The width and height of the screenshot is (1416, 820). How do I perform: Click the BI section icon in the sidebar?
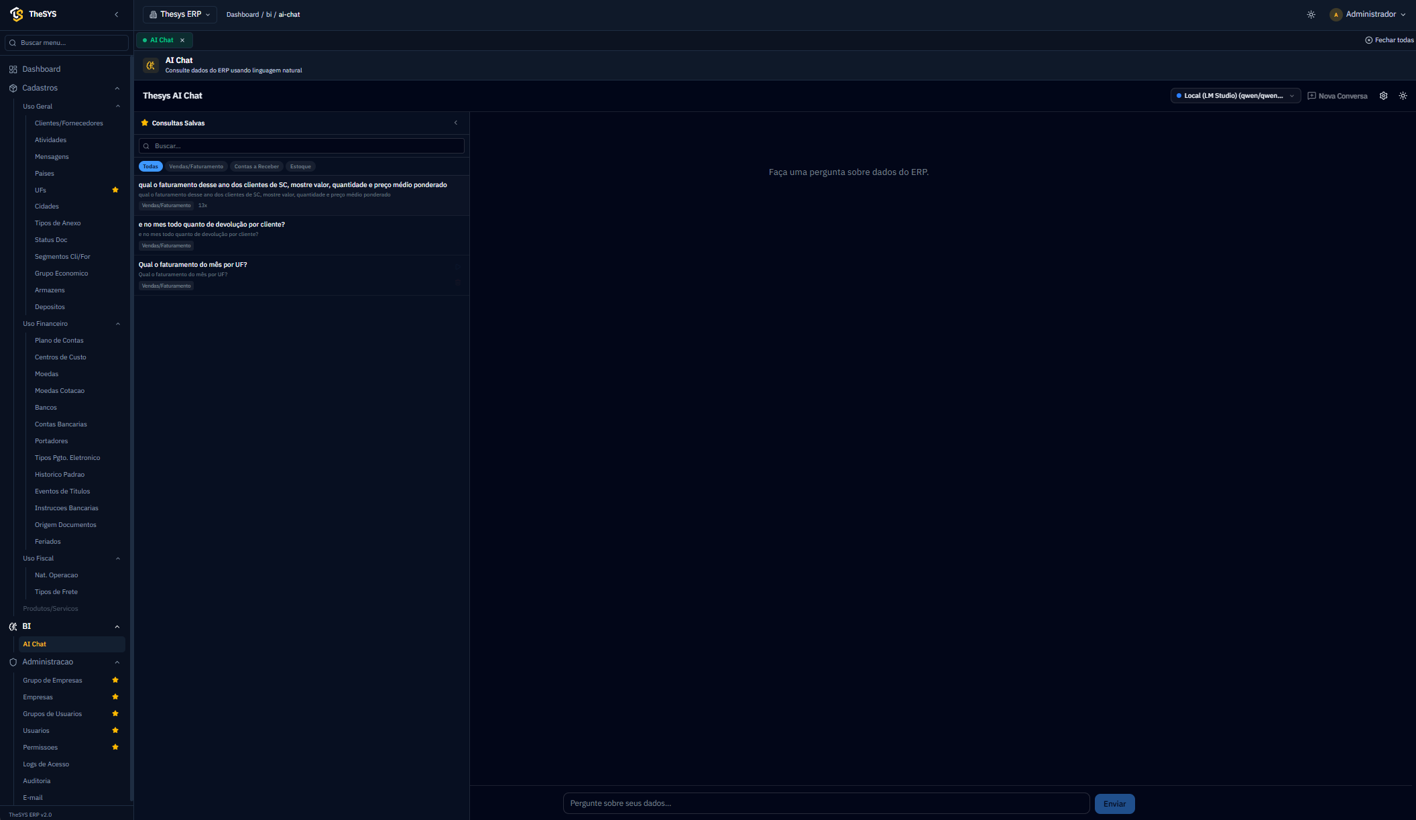coord(13,626)
